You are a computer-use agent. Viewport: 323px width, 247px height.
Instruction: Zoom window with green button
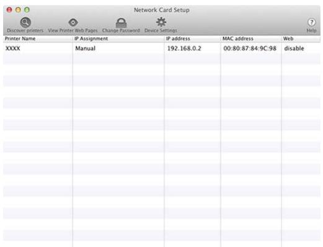[x=27, y=10]
